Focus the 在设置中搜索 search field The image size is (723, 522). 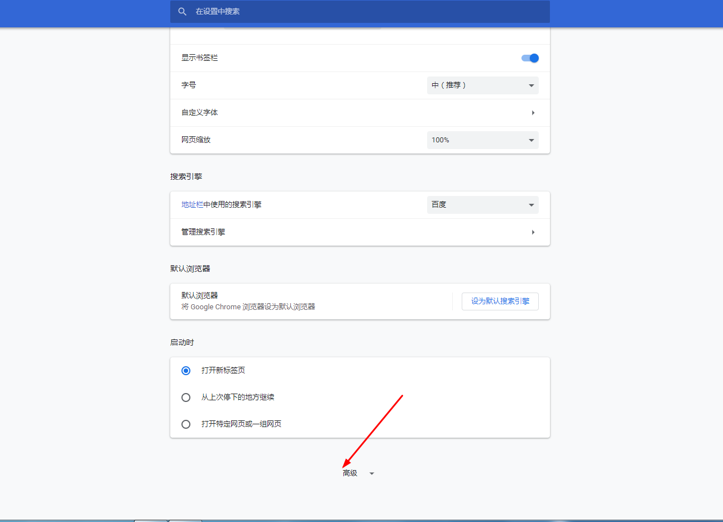pyautogui.click(x=360, y=11)
